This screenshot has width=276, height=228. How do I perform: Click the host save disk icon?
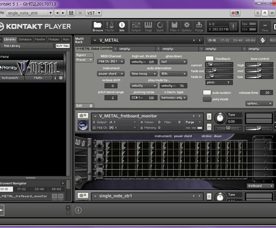pyautogui.click(x=71, y=13)
